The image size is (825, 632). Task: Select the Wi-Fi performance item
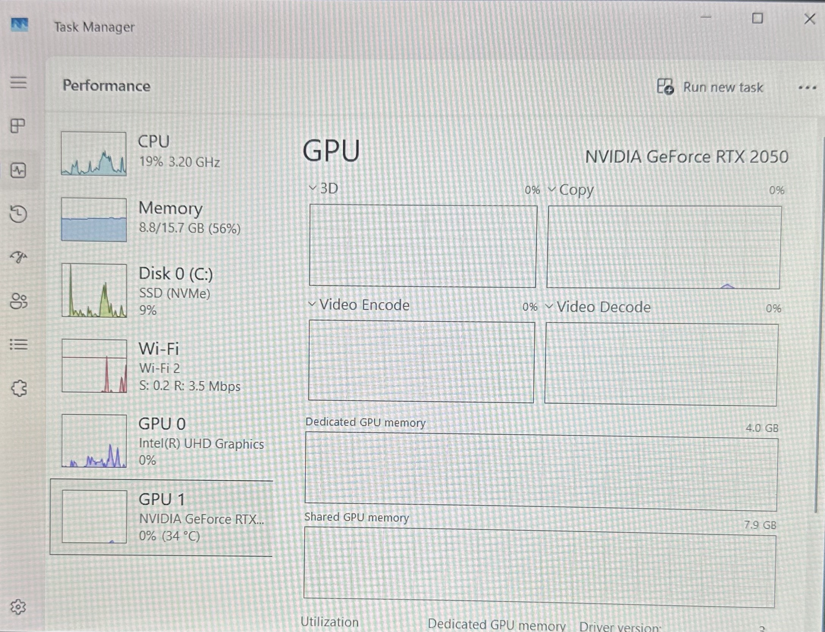(x=162, y=366)
